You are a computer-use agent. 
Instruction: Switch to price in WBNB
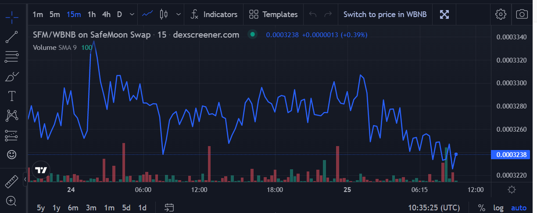coord(385,14)
